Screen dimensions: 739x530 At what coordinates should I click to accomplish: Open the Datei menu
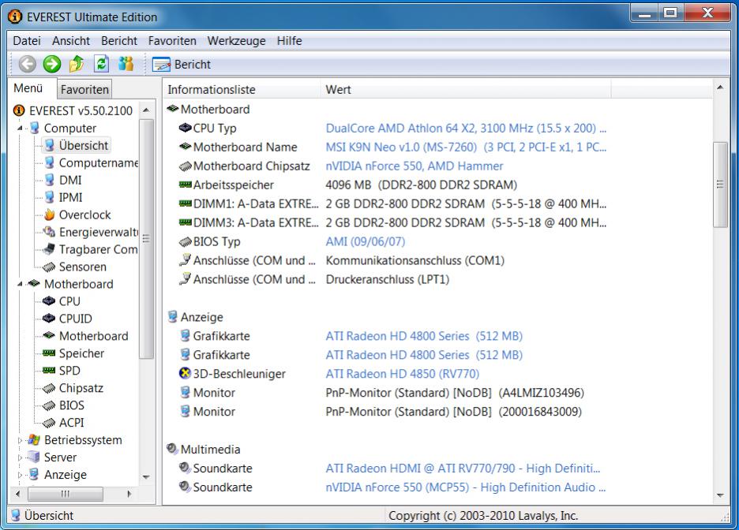pyautogui.click(x=27, y=41)
